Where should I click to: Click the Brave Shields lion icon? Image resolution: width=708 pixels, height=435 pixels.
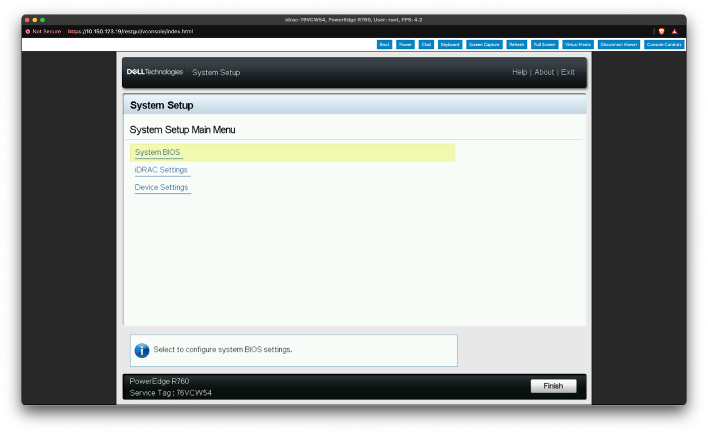click(x=661, y=32)
